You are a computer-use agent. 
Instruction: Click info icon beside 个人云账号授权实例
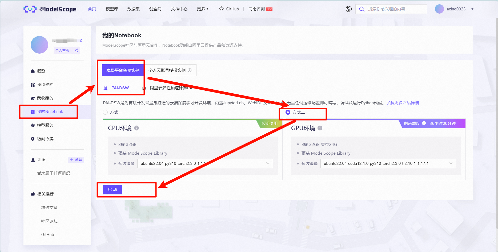(x=190, y=70)
